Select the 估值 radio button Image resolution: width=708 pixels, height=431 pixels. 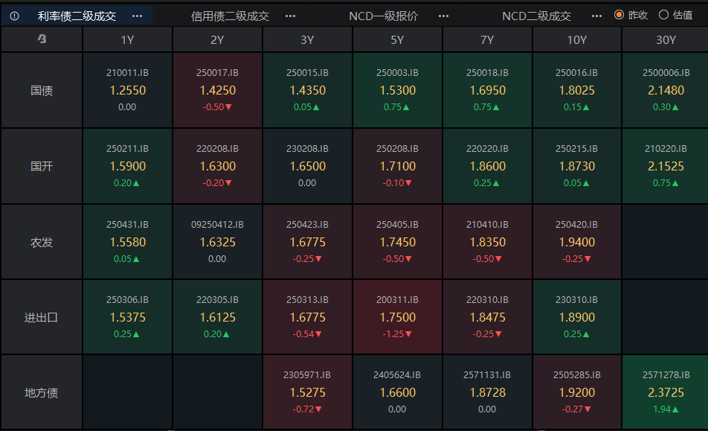663,15
